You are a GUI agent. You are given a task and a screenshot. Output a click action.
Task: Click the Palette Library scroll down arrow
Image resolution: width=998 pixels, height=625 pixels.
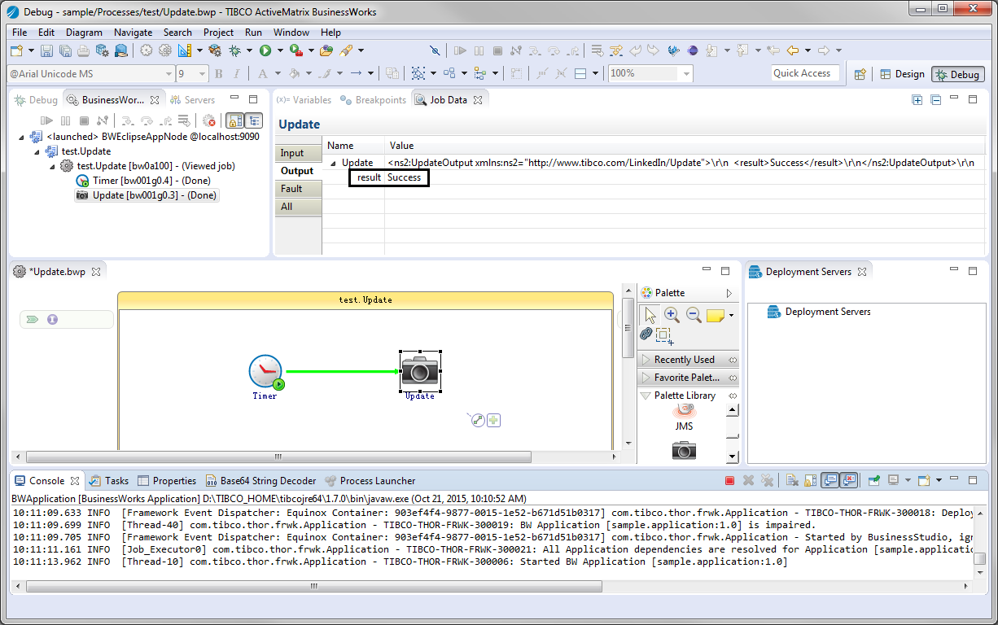tap(732, 457)
